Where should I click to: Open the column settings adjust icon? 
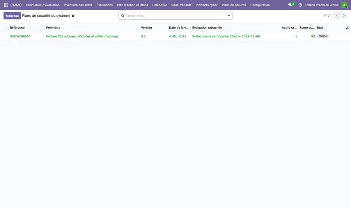(347, 28)
